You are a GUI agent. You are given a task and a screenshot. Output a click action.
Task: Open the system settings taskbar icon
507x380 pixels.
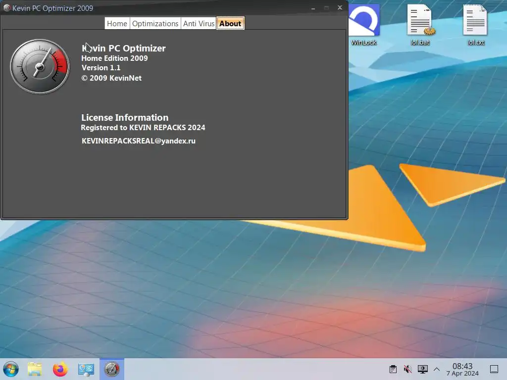(86, 369)
